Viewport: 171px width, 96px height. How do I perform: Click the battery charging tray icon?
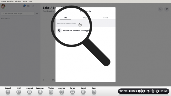(x=135, y=91)
